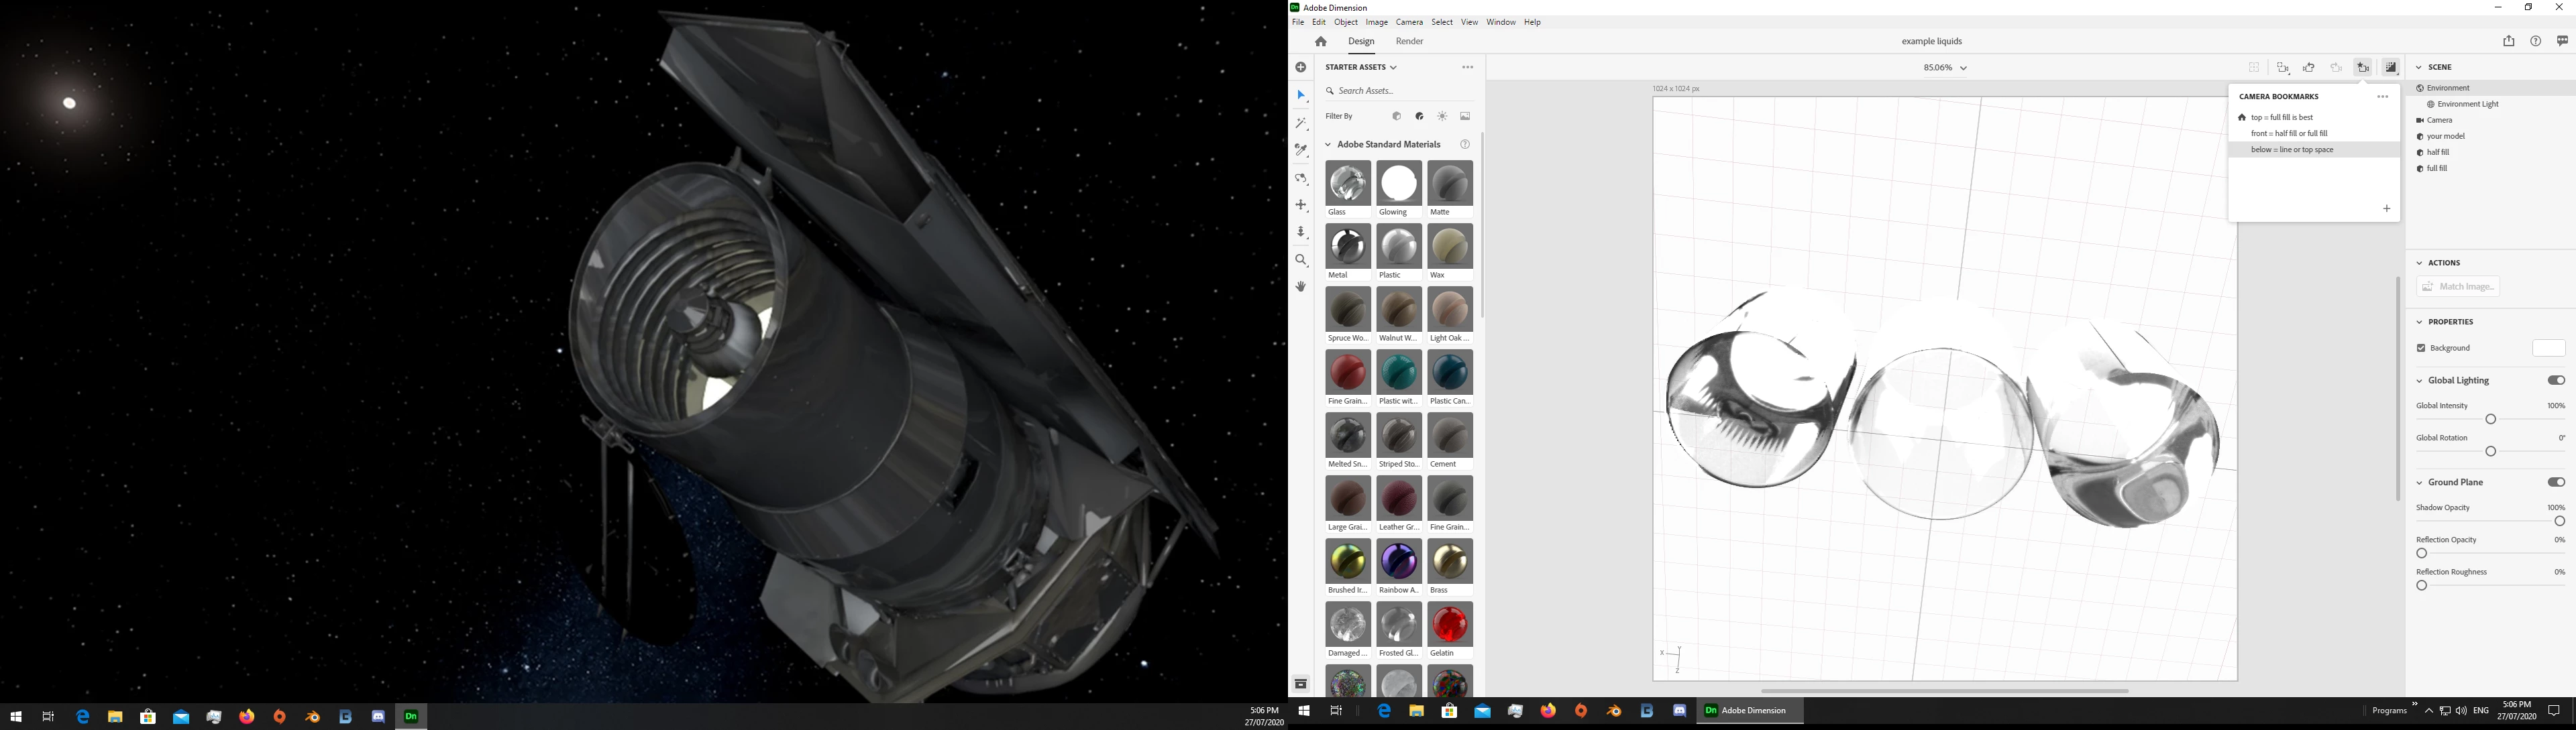
Task: Toggle the Ground Plane switch
Action: [x=2555, y=483]
